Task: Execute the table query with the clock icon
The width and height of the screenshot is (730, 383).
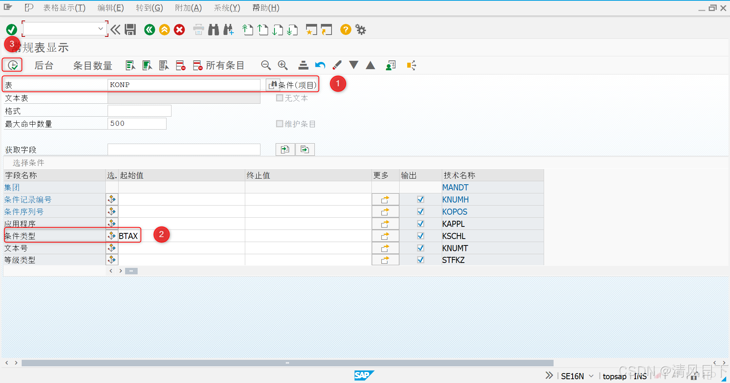Action: click(12, 65)
